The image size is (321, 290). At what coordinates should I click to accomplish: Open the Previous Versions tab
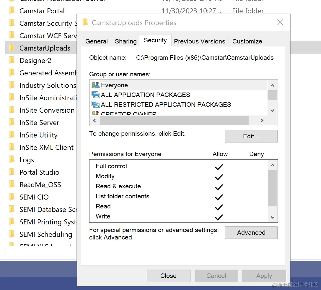200,41
